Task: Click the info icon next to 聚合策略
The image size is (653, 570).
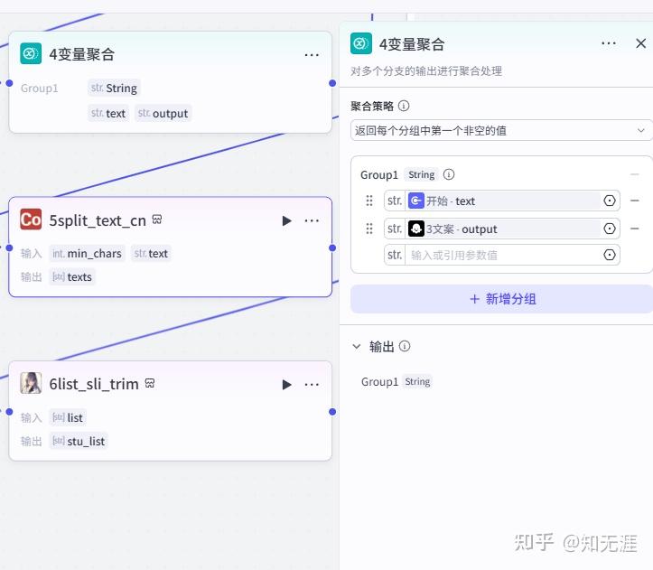Action: 404,106
